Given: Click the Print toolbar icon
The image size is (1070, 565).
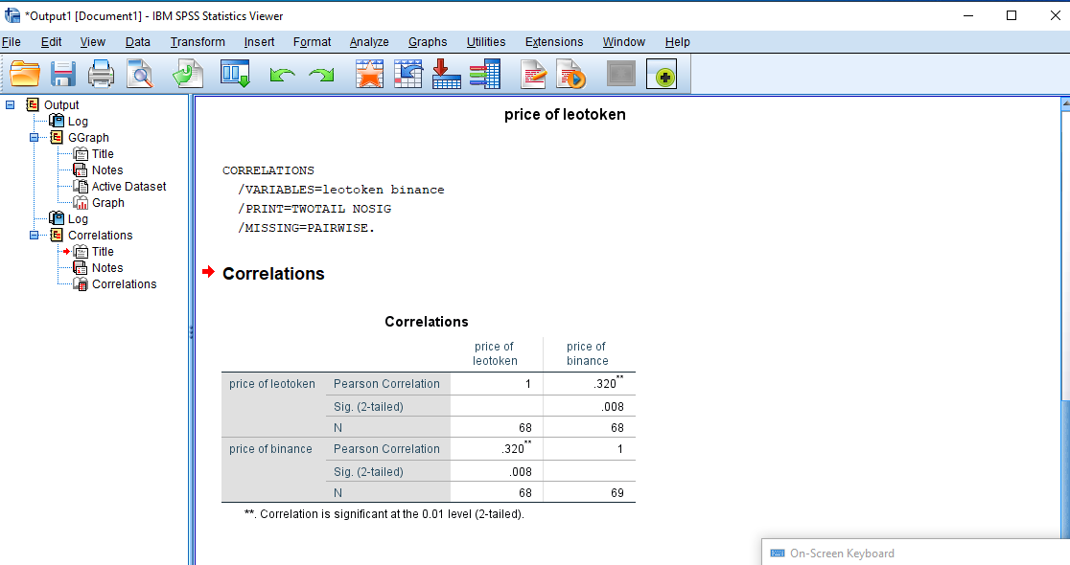Looking at the screenshot, I should (x=101, y=74).
